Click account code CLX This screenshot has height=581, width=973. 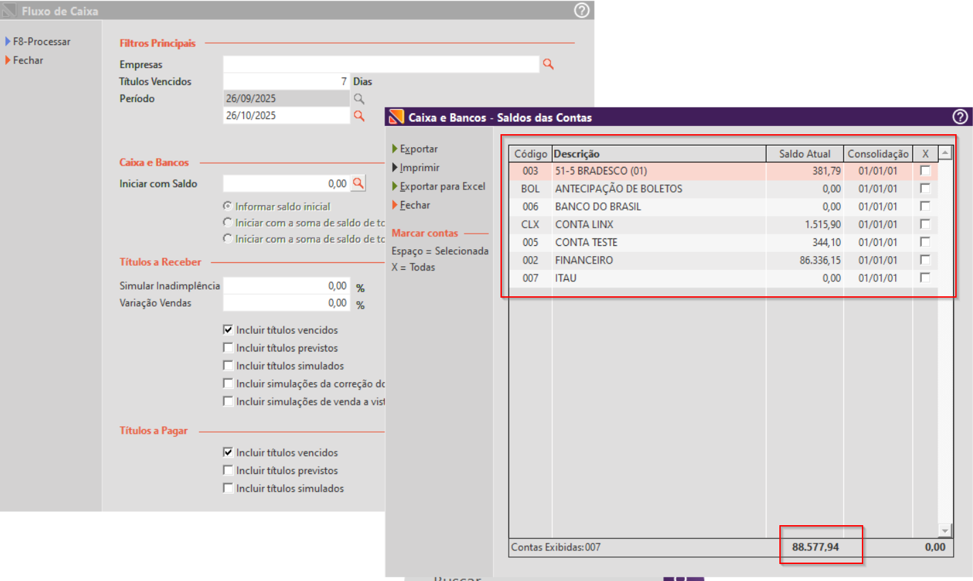(530, 224)
